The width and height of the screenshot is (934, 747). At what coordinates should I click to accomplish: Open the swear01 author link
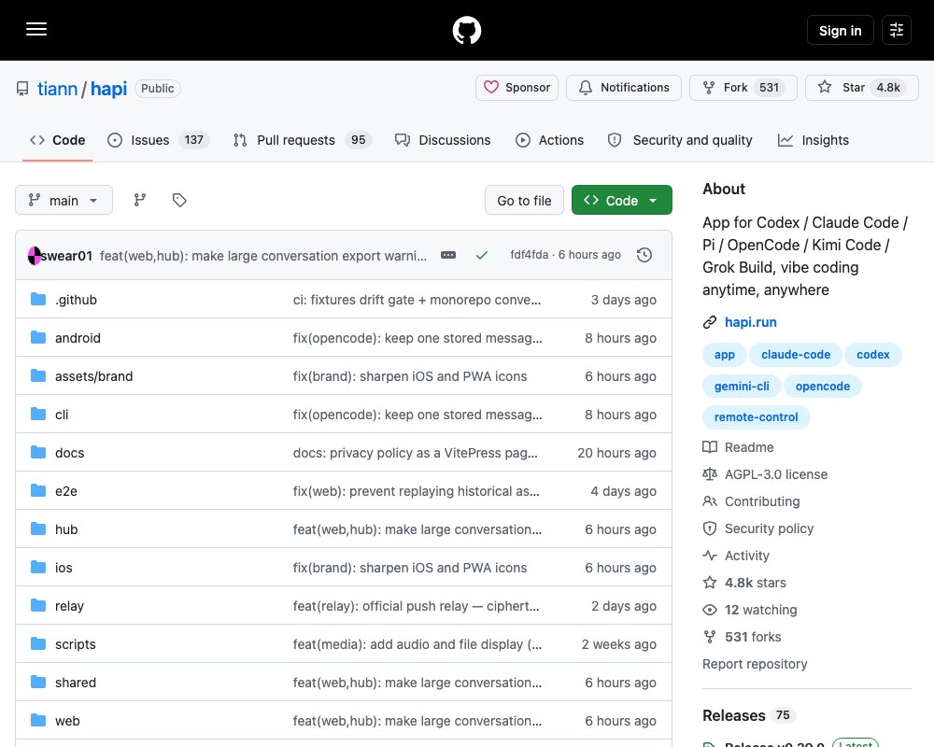tap(66, 256)
